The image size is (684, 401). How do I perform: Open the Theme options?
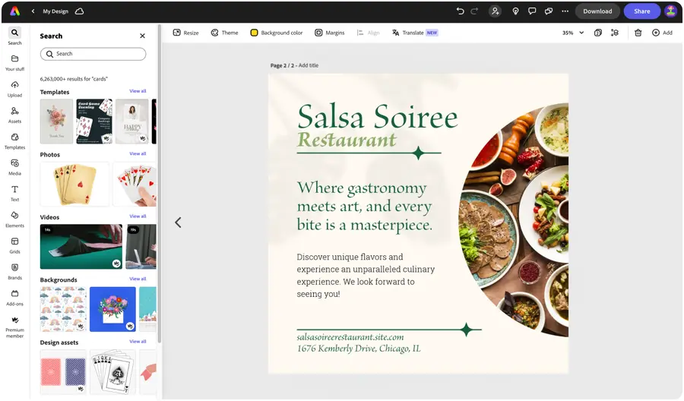click(225, 33)
